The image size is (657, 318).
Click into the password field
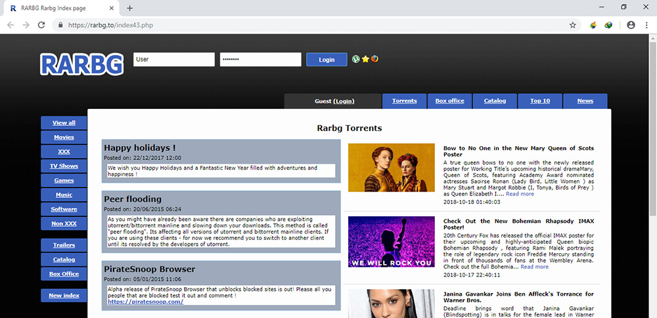[261, 60]
